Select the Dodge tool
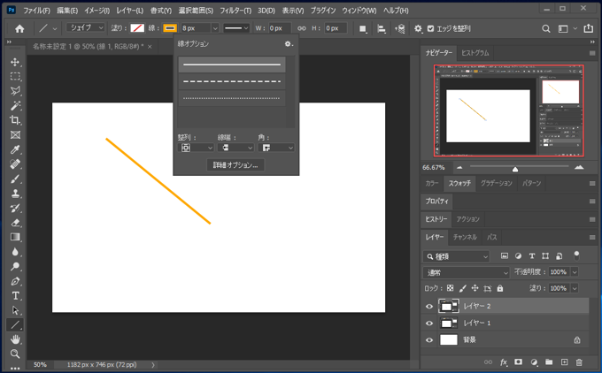 (15, 266)
